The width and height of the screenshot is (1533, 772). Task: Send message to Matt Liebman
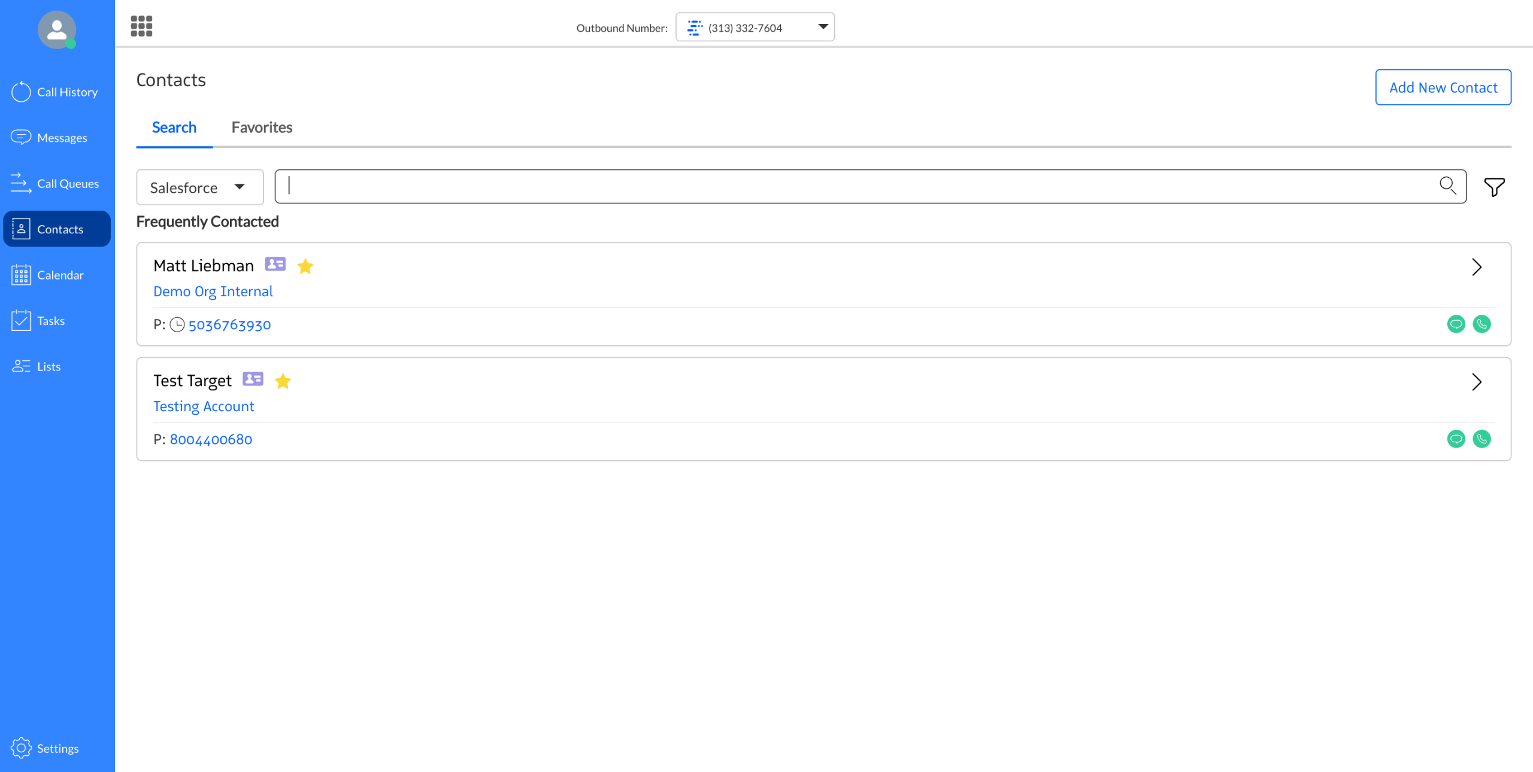pyautogui.click(x=1456, y=324)
